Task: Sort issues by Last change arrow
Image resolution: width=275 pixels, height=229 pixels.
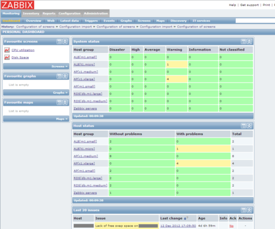Action: click(185, 219)
